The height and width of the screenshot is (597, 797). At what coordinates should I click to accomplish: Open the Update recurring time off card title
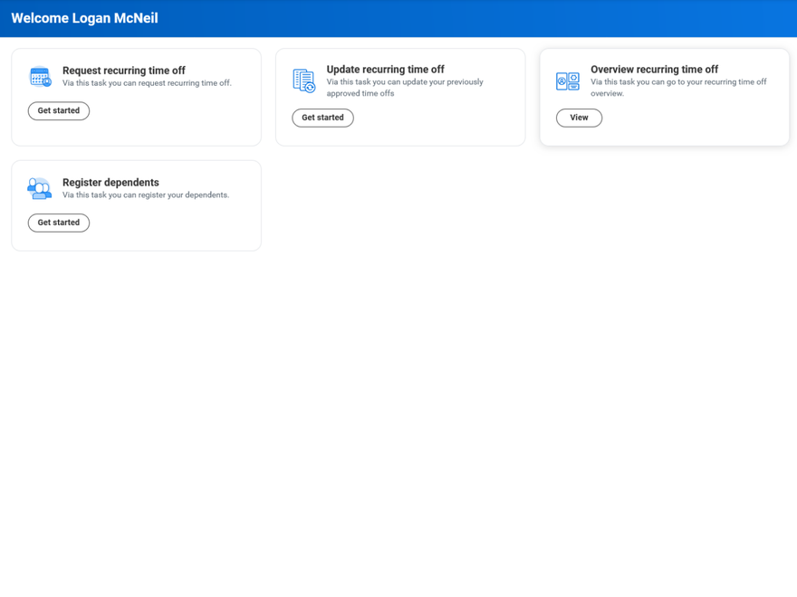(x=385, y=69)
